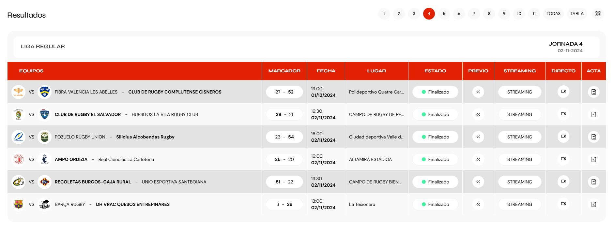Open previo arrows for Ampo Ordizia match
614x231 pixels.
pyautogui.click(x=478, y=159)
